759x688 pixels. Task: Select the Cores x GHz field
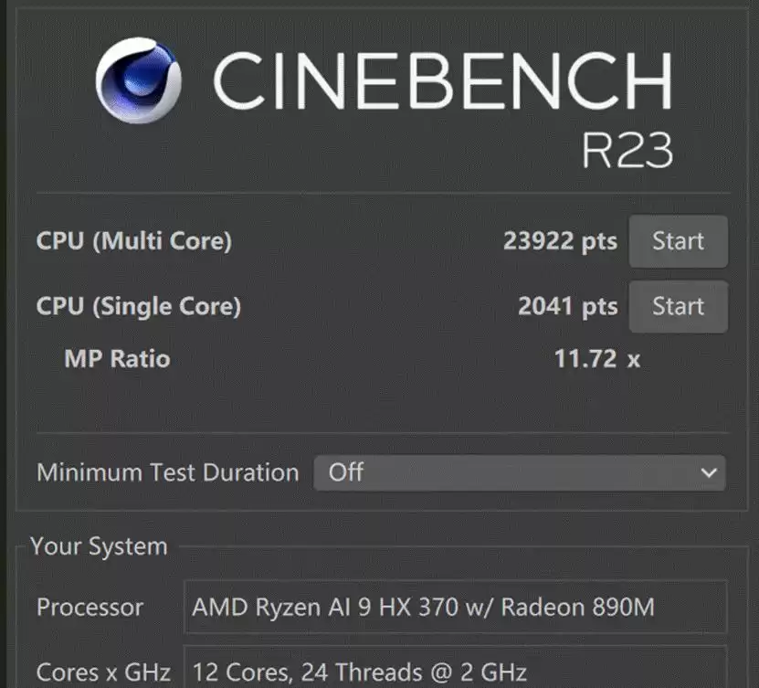pos(456,668)
